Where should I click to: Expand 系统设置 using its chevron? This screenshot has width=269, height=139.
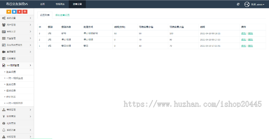pyautogui.click(x=30, y=18)
